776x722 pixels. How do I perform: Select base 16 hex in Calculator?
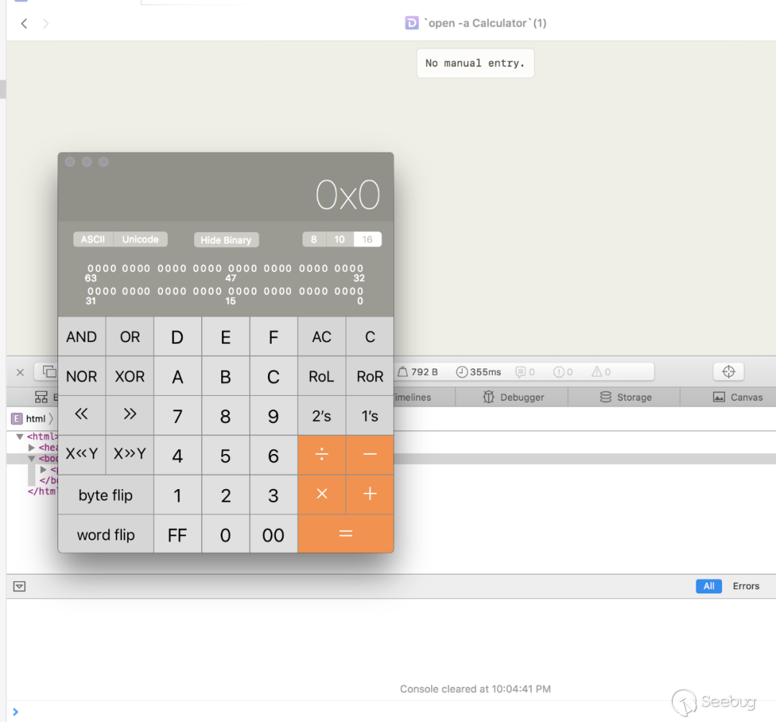[x=367, y=239]
